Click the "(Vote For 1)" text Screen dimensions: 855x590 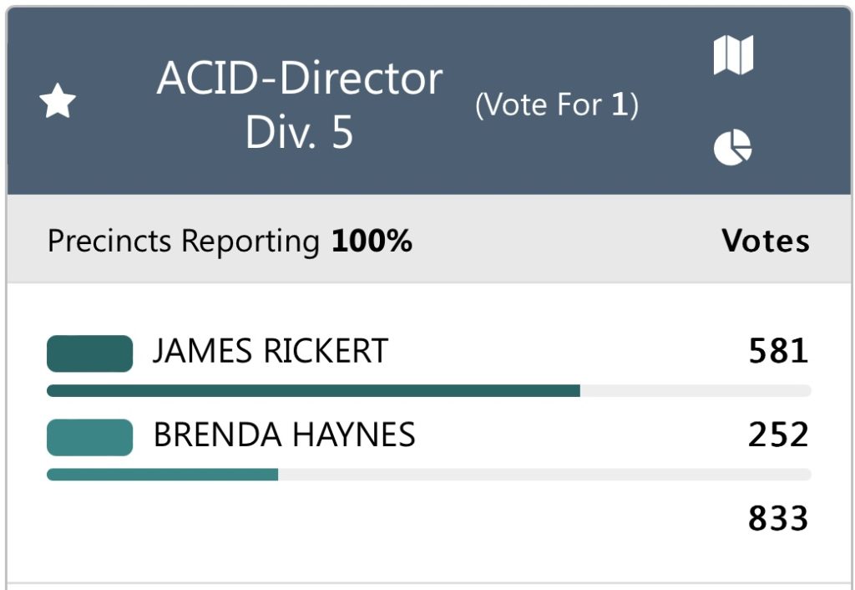point(556,105)
